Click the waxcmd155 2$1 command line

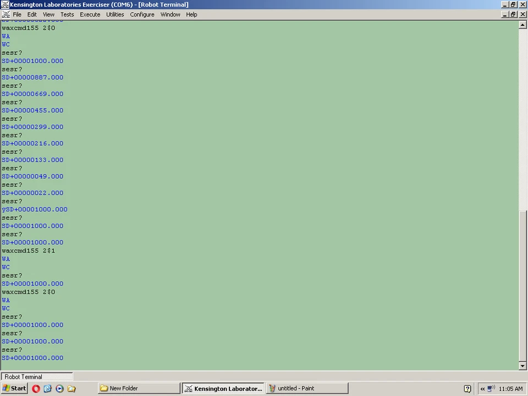29,251
